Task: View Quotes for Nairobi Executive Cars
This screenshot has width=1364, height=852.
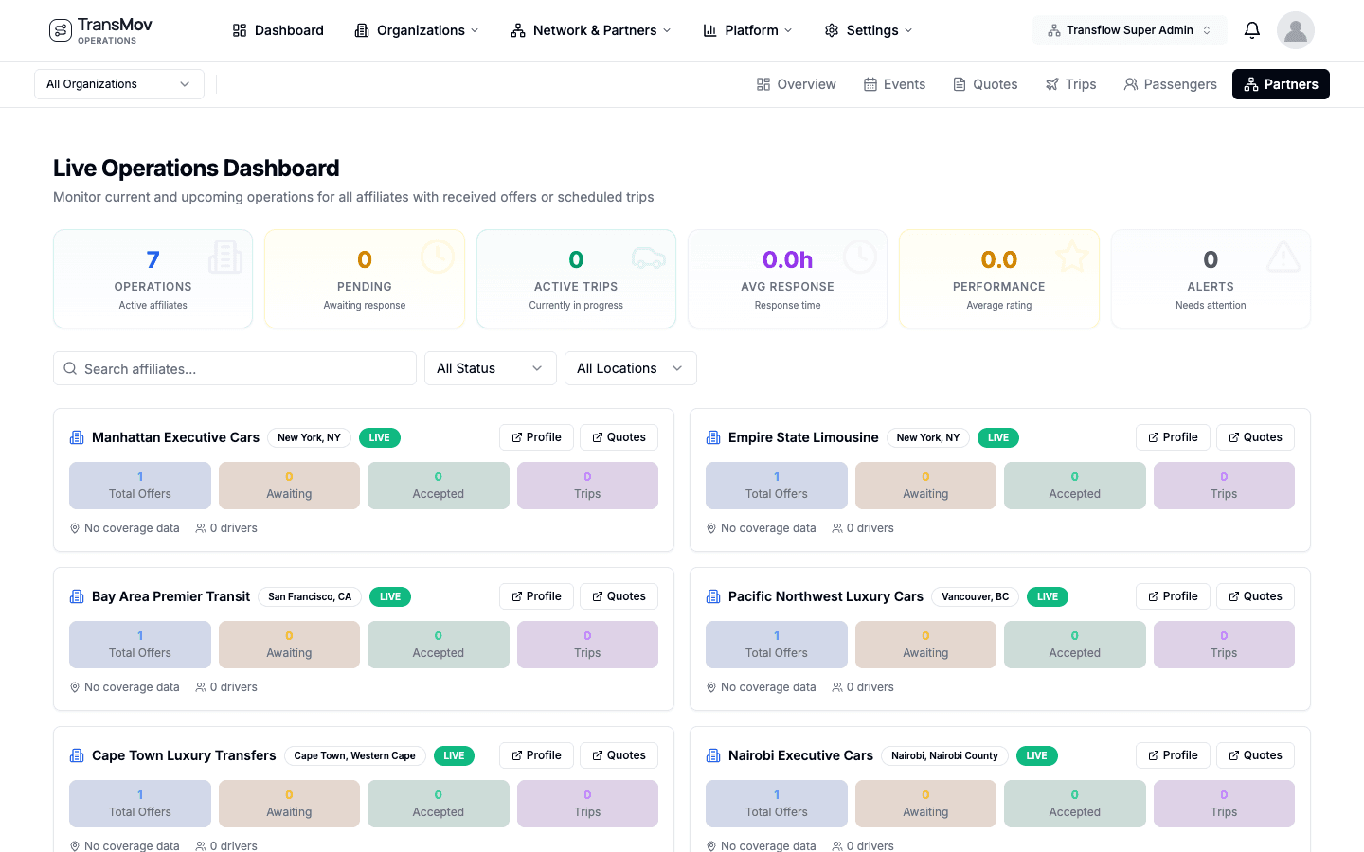Action: 1255,754
